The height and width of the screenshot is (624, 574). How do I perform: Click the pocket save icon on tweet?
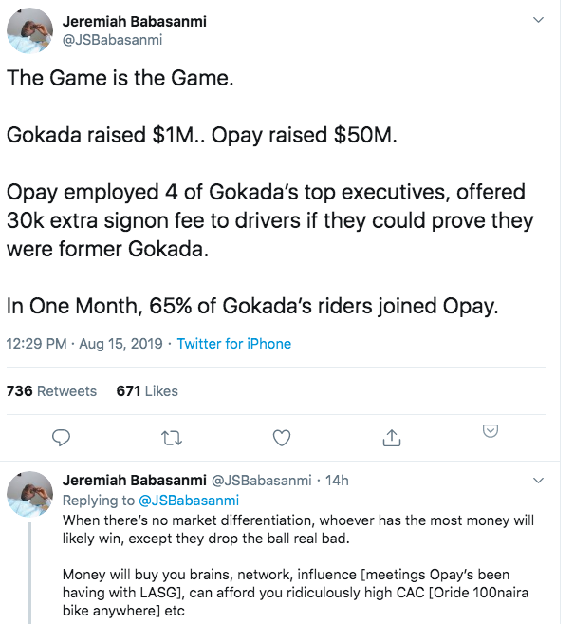click(x=491, y=431)
